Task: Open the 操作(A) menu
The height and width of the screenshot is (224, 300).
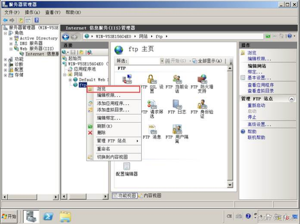Action: coord(32,13)
